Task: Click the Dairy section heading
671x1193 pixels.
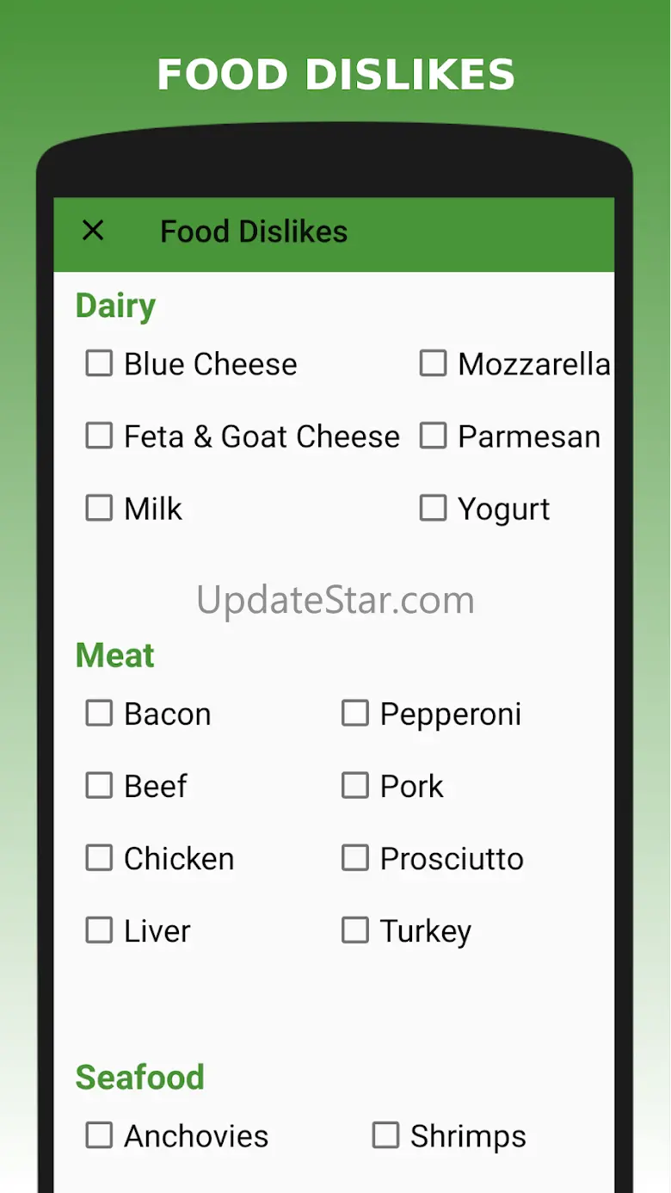Action: pyautogui.click(x=115, y=306)
